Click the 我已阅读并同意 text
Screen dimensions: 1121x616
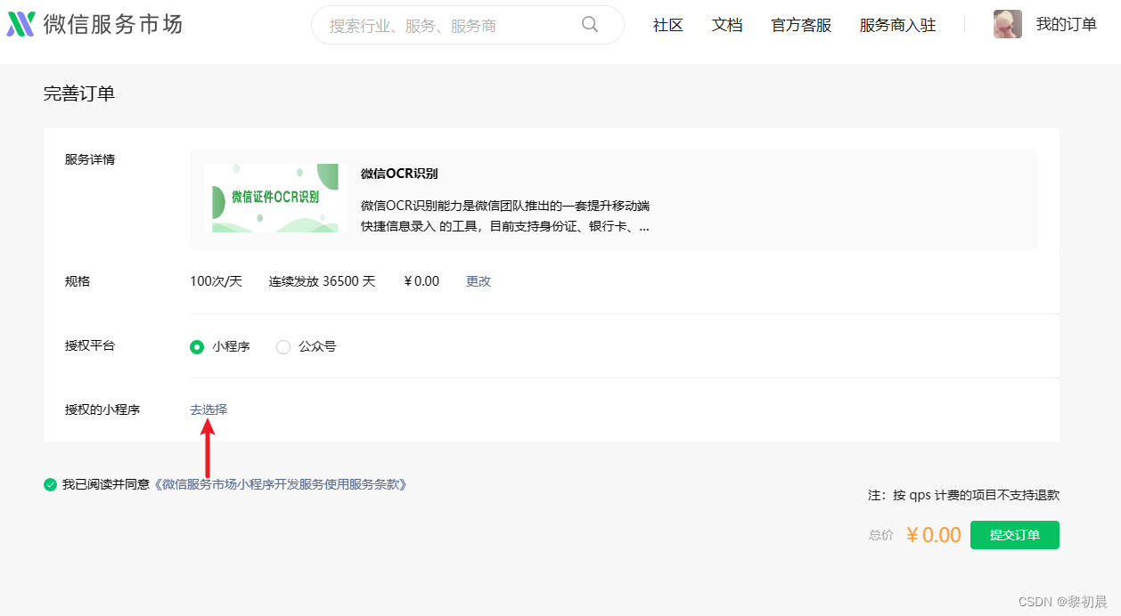(x=106, y=485)
